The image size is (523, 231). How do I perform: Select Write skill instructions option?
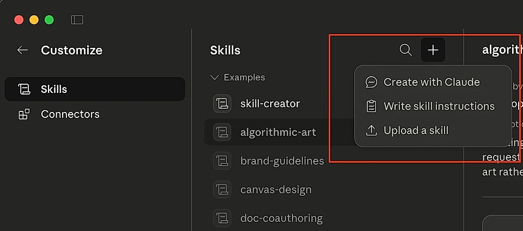(439, 106)
